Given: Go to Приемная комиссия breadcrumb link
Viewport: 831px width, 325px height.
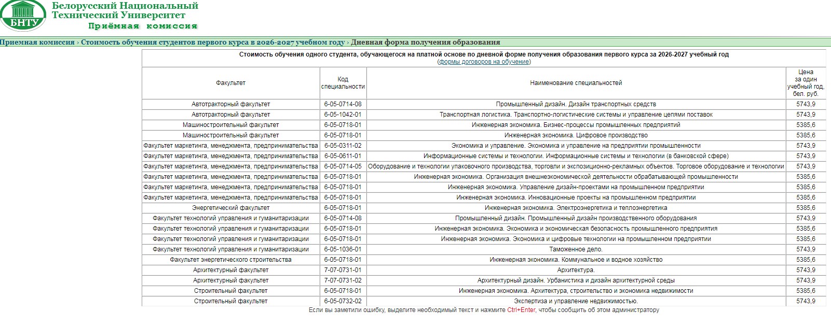Looking at the screenshot, I should pyautogui.click(x=37, y=43).
